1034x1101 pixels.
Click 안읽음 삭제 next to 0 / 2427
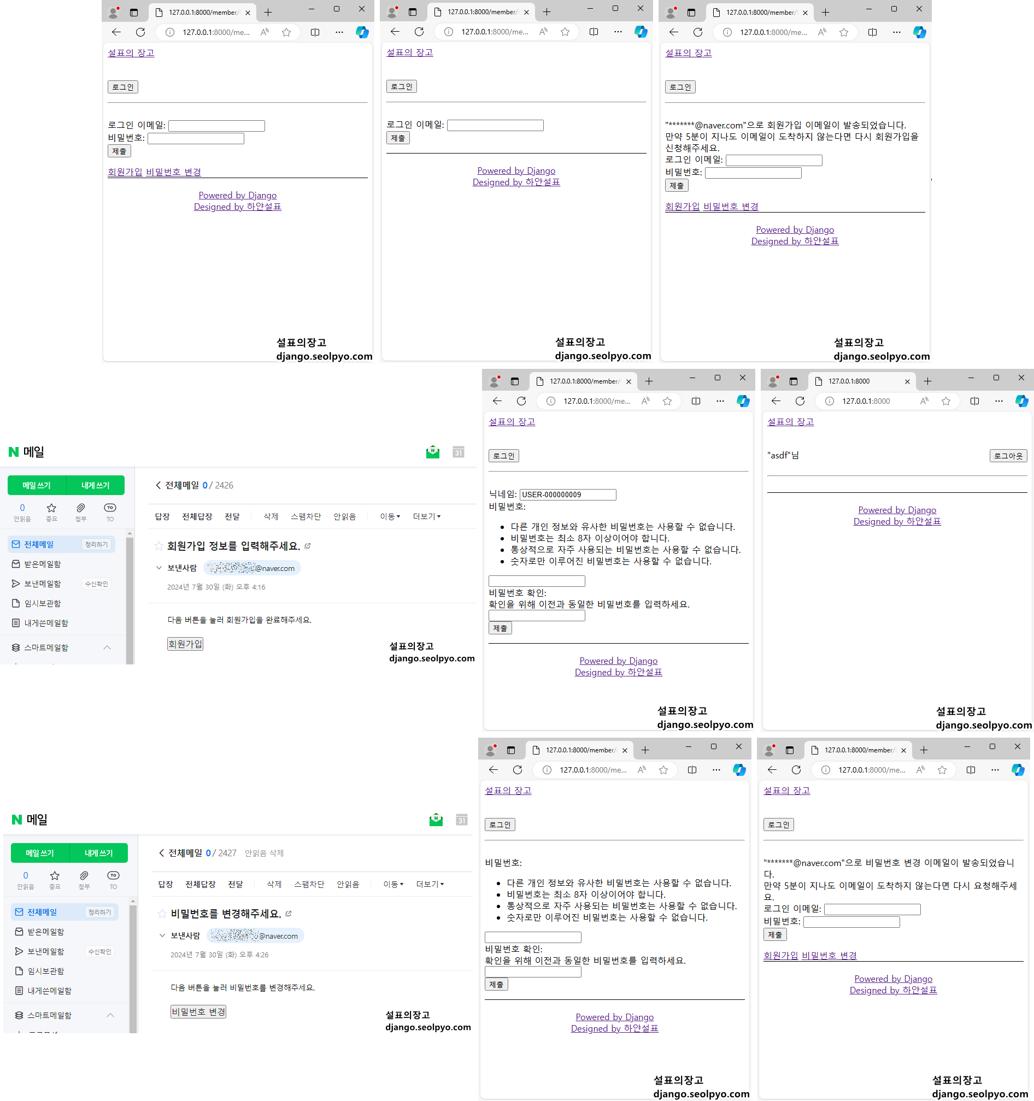(264, 853)
